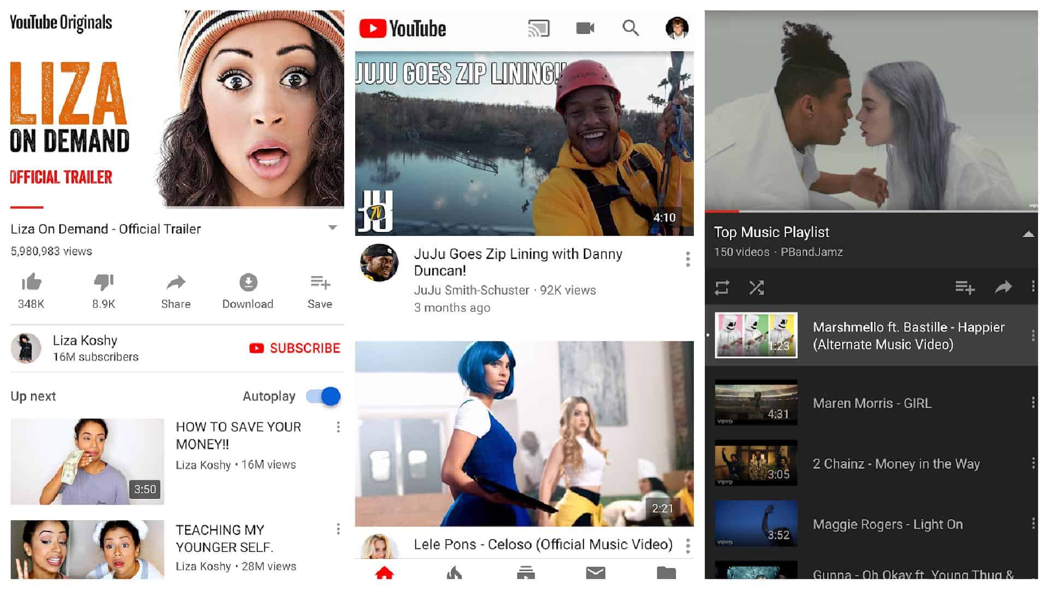Select 2 Chainz - Money in the Way title
The image size is (1049, 590).
coord(896,464)
